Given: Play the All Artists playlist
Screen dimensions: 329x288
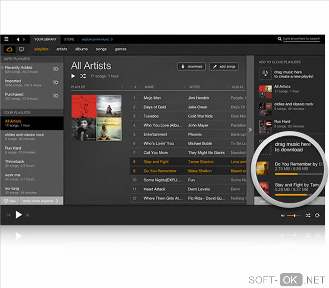Looking at the screenshot, I should (x=73, y=76).
